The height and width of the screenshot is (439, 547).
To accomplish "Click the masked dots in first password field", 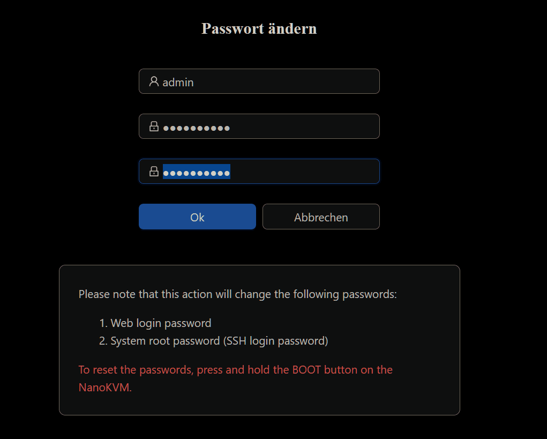I will pos(197,128).
